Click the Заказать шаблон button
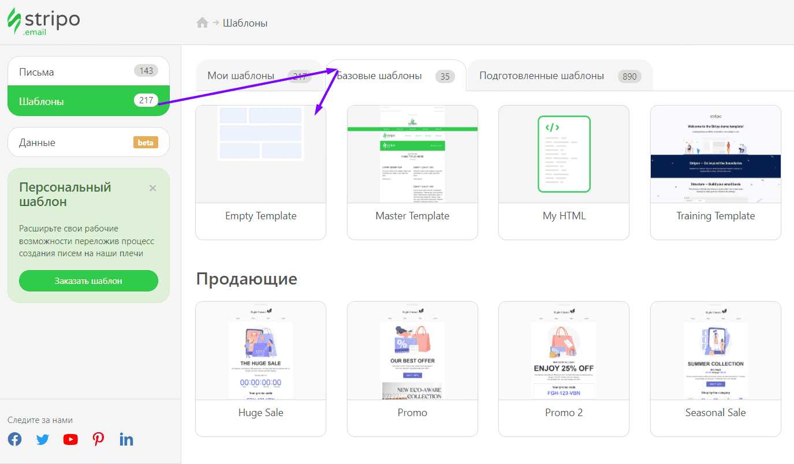The image size is (794, 464). click(88, 280)
